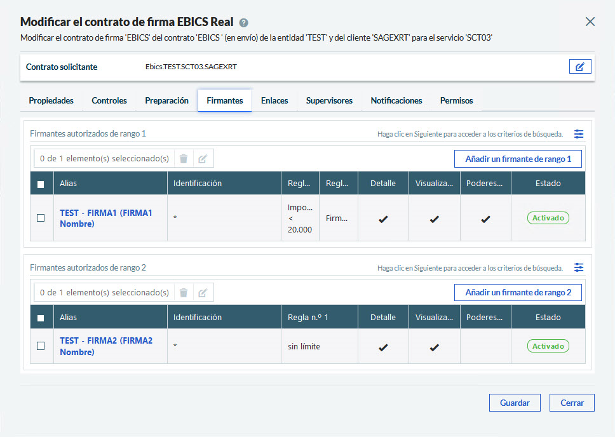Click edit pencil icon in rango 2 toolbar
Image resolution: width=615 pixels, height=437 pixels.
click(x=203, y=292)
